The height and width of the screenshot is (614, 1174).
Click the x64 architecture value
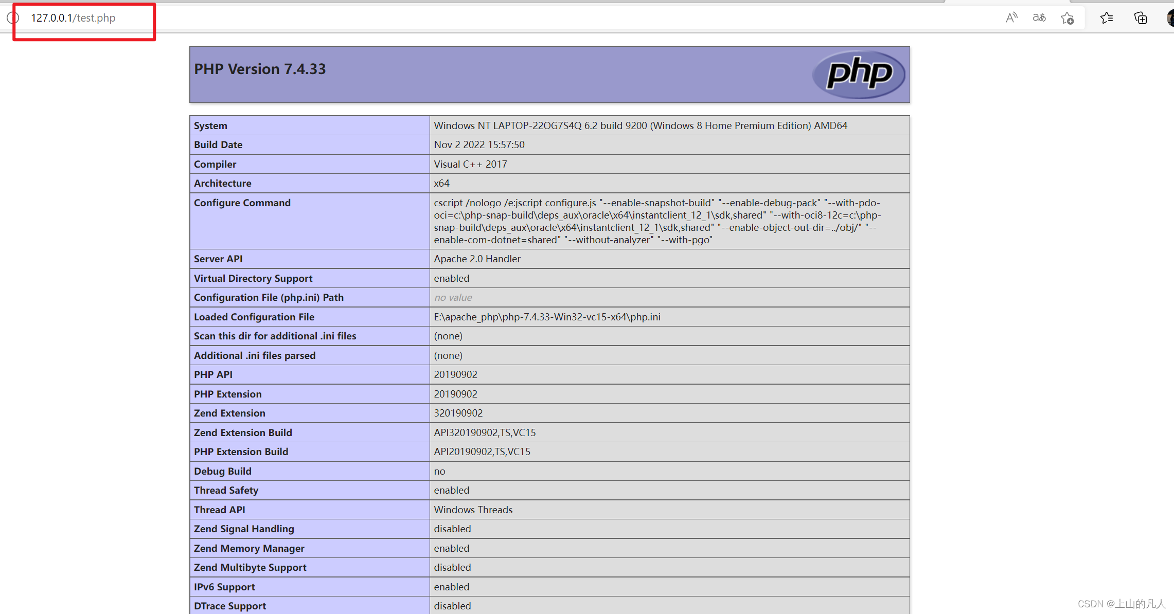pyautogui.click(x=441, y=183)
